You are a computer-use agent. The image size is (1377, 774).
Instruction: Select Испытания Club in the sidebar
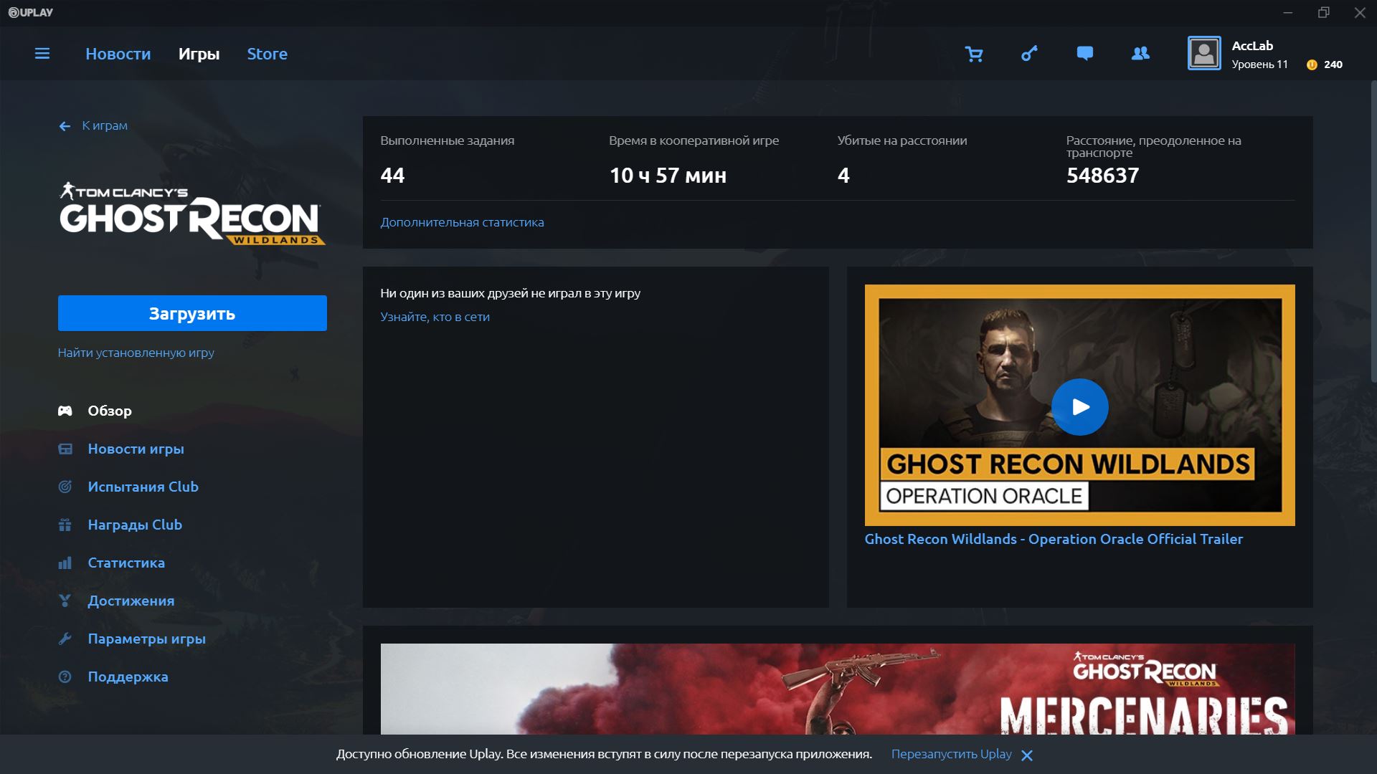[143, 487]
